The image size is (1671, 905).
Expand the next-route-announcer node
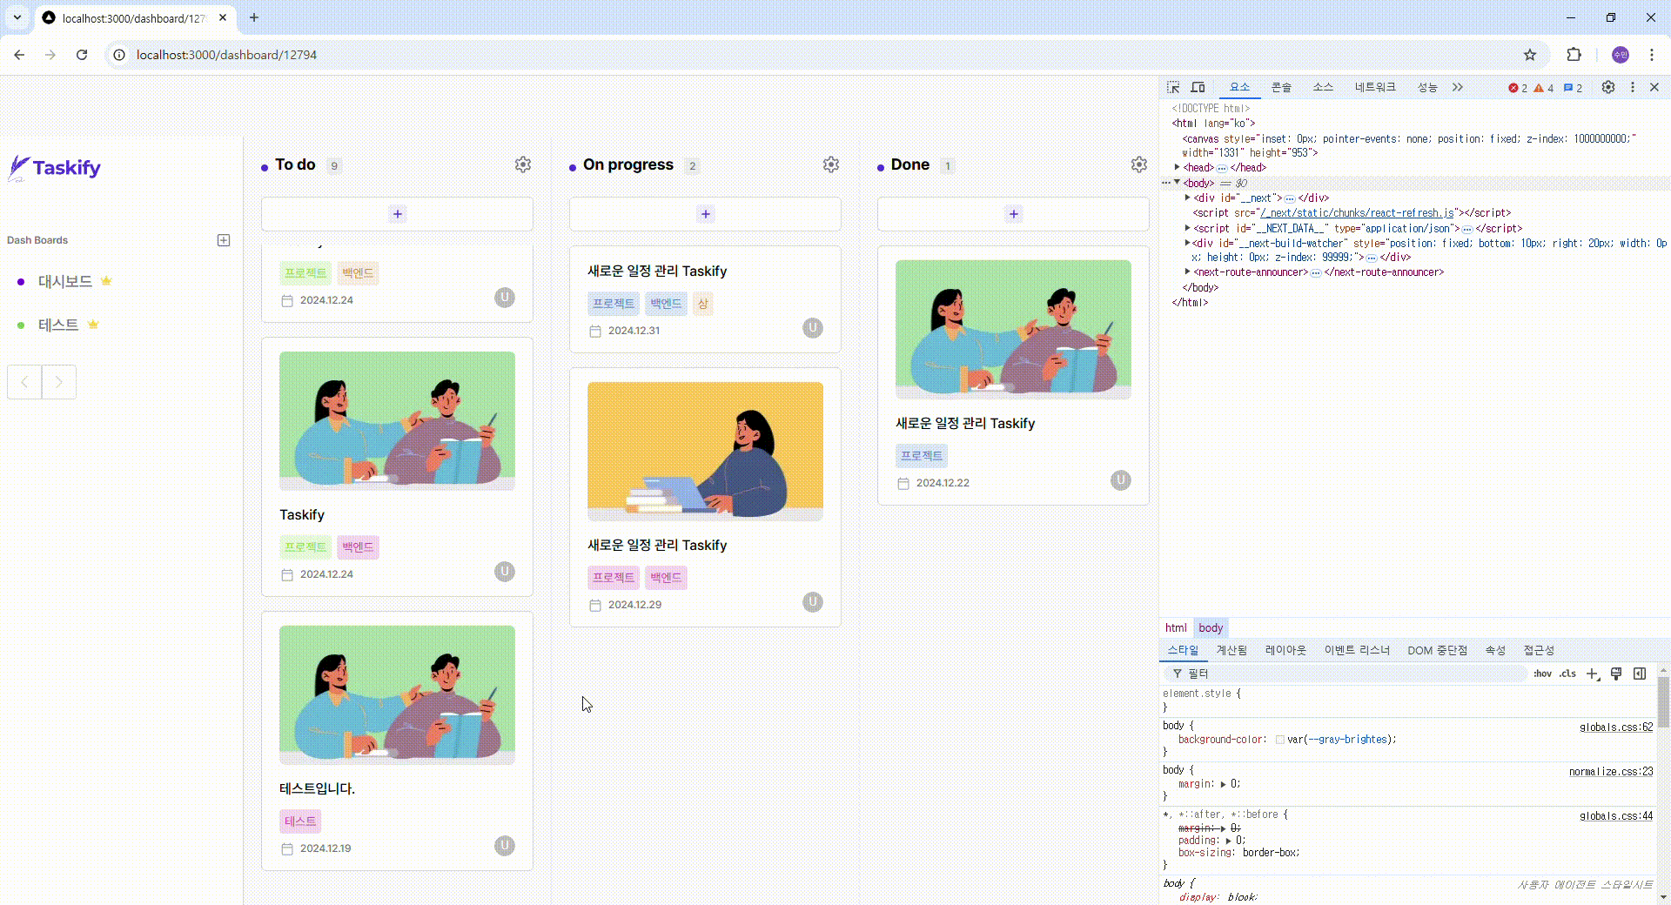coord(1188,271)
